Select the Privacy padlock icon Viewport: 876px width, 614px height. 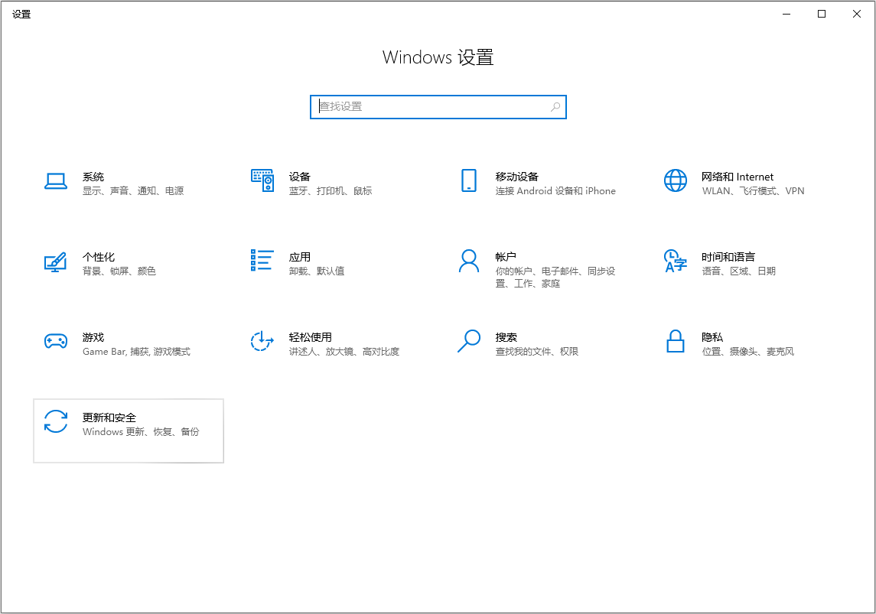tap(675, 341)
